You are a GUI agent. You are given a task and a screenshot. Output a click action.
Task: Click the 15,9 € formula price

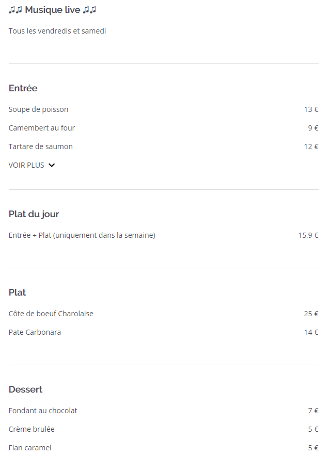(x=308, y=235)
